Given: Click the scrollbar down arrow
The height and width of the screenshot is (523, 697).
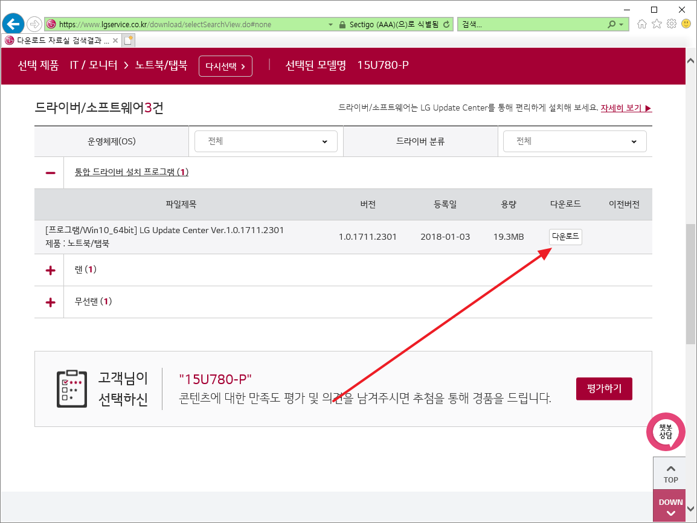Looking at the screenshot, I should click(690, 509).
